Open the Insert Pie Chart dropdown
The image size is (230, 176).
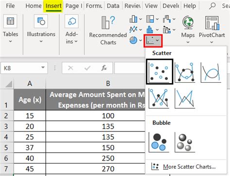140,40
